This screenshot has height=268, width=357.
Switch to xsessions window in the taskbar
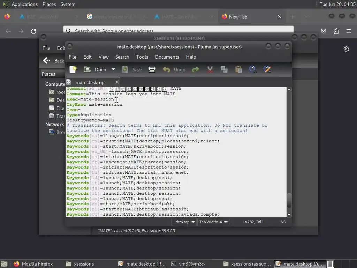80,264
